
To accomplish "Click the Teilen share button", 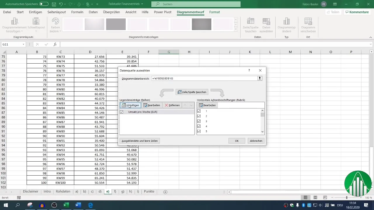I will [333, 12].
